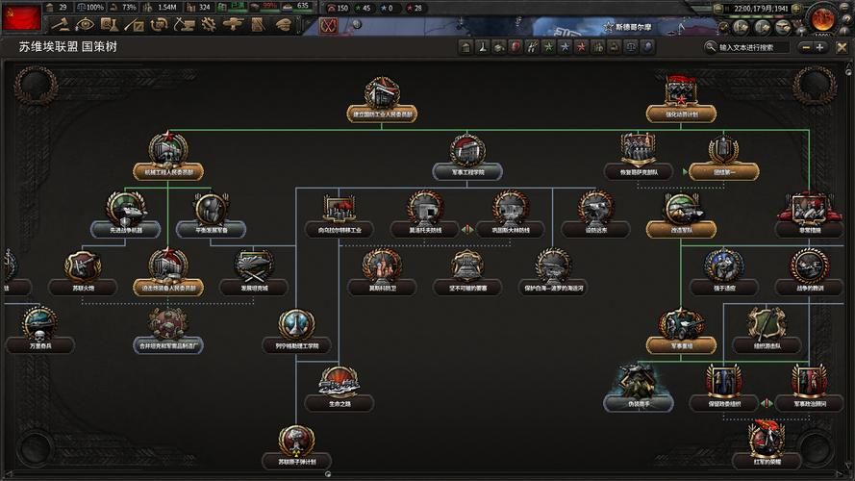The width and height of the screenshot is (855, 481).
Task: Open the Production gear icon
Action: click(209, 25)
